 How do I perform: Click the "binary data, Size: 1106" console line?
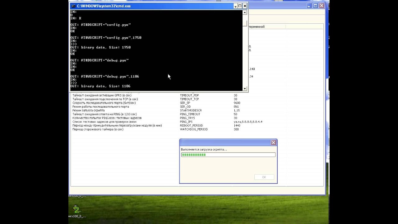100,86
